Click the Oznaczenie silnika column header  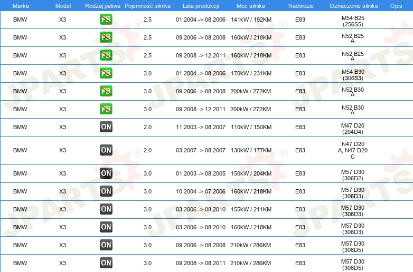[353, 6]
